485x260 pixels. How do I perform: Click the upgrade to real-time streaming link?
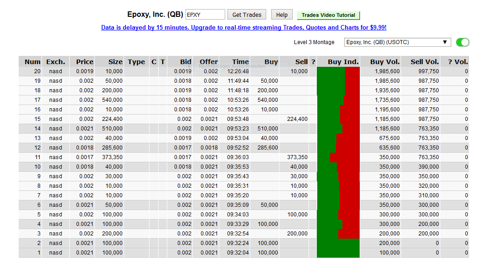point(243,28)
